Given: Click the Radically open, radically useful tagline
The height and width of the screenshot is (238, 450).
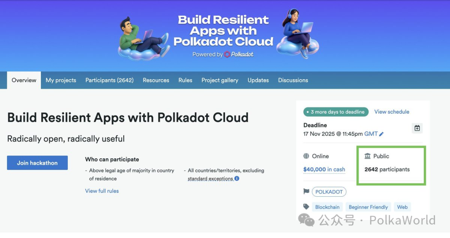Looking at the screenshot, I should pos(66,139).
